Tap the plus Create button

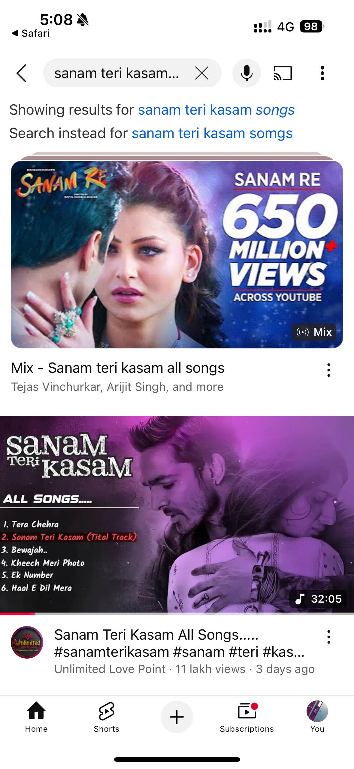point(177,717)
